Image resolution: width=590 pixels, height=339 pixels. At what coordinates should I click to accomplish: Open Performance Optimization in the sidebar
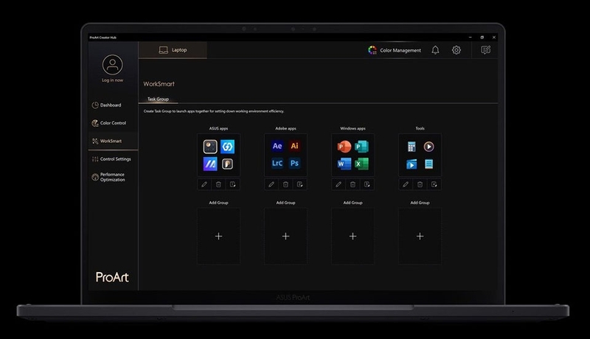click(113, 177)
